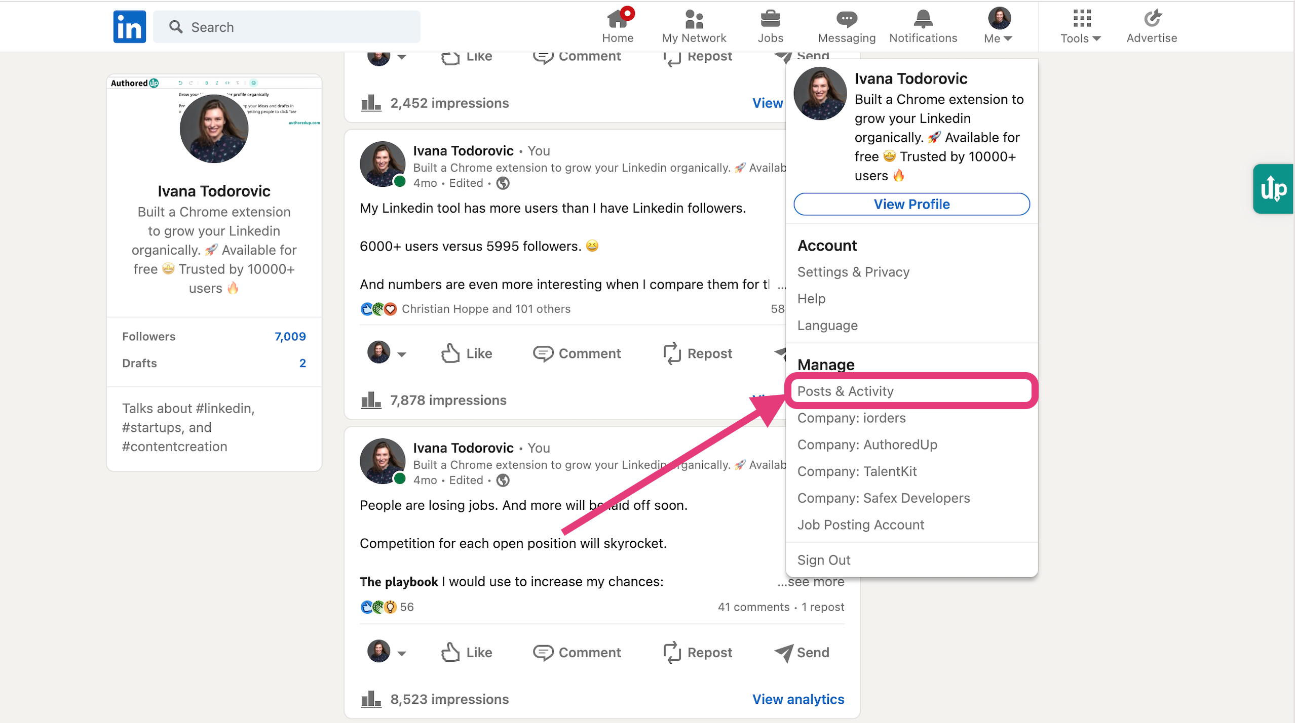
Task: Open the Me profile dropdown
Action: coord(997,25)
